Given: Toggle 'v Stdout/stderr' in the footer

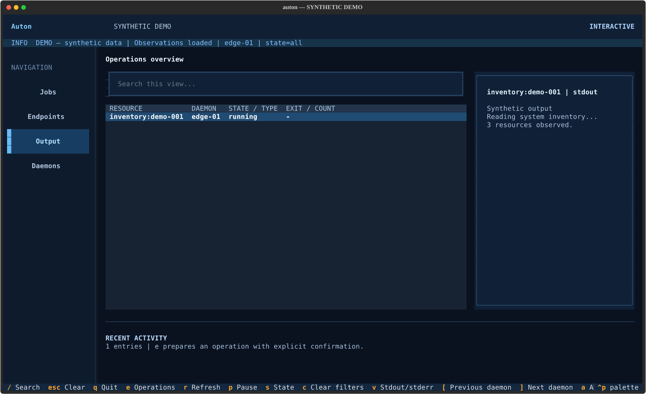Looking at the screenshot, I should pos(403,387).
